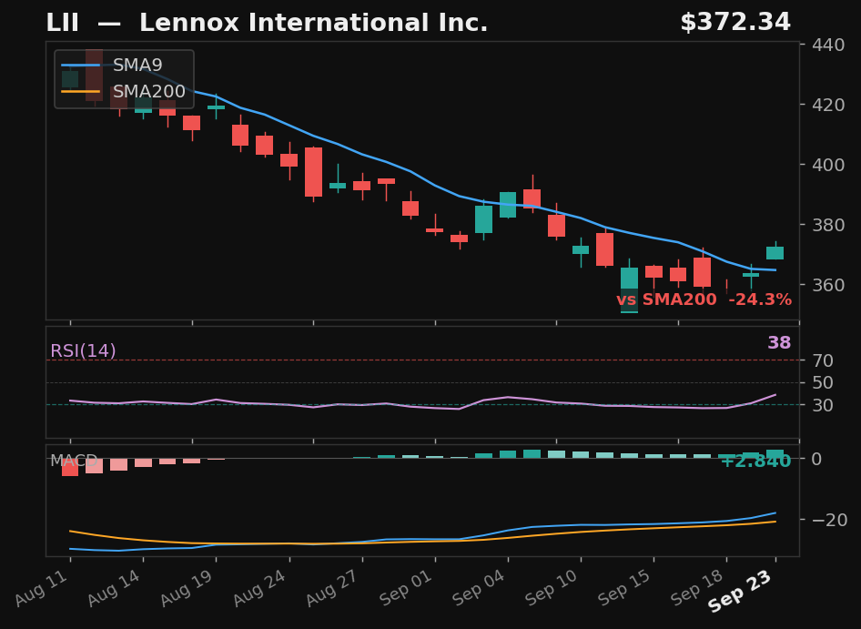Select the 420 price axis label
Image resolution: width=861 pixels, height=629 pixels.
[828, 105]
